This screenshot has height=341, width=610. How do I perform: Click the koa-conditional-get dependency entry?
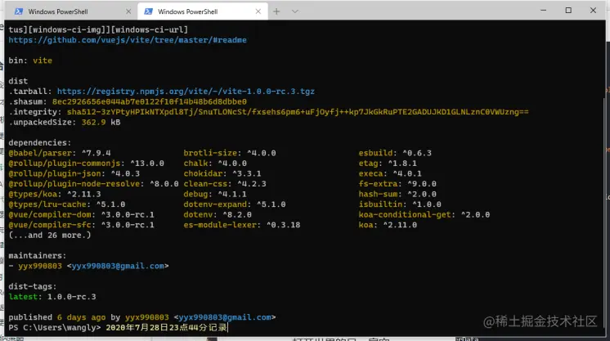pyautogui.click(x=424, y=214)
